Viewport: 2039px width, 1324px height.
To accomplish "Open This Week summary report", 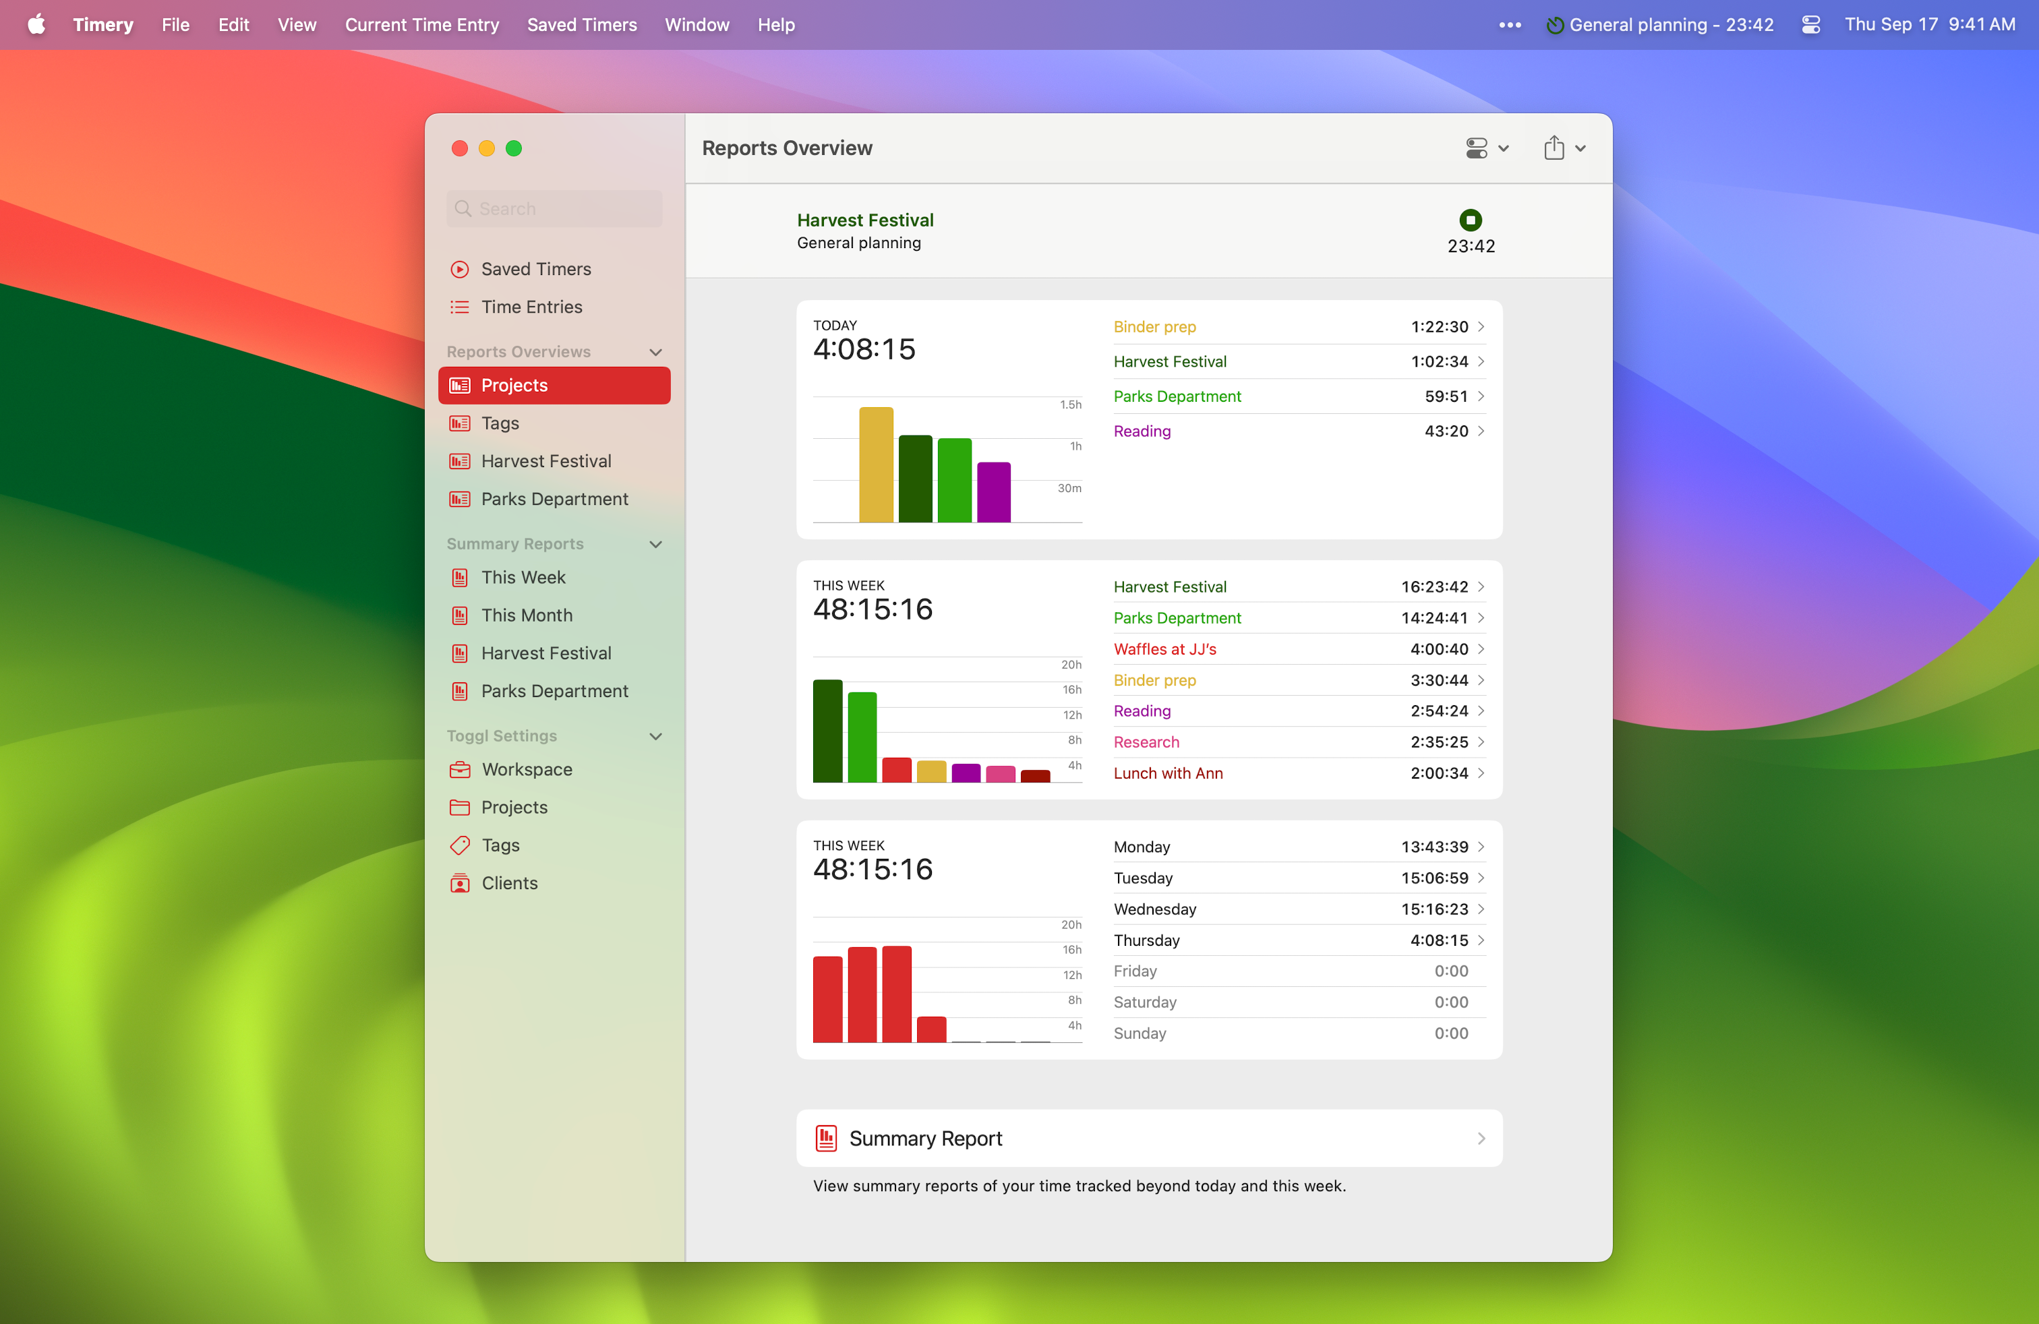I will [554, 577].
